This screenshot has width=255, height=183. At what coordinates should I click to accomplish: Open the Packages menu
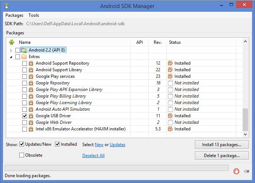point(14,15)
